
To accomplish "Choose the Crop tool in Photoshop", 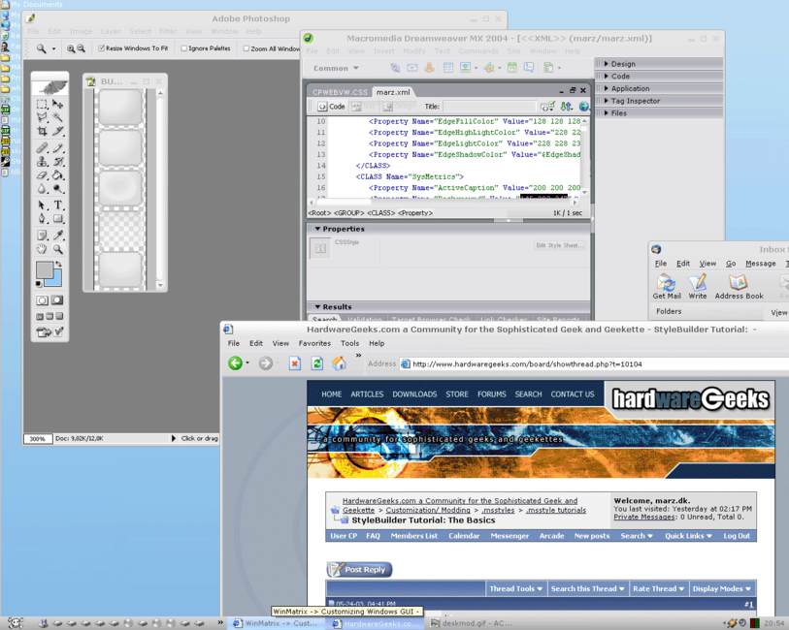I will click(43, 131).
